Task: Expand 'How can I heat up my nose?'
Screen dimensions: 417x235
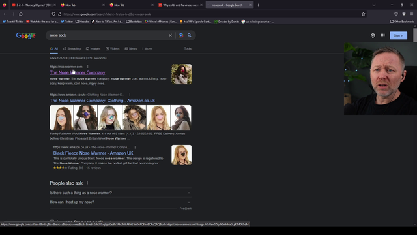Action: (x=121, y=202)
